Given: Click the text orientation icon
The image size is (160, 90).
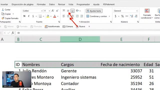Looking at the screenshot, I should (x=77, y=10).
